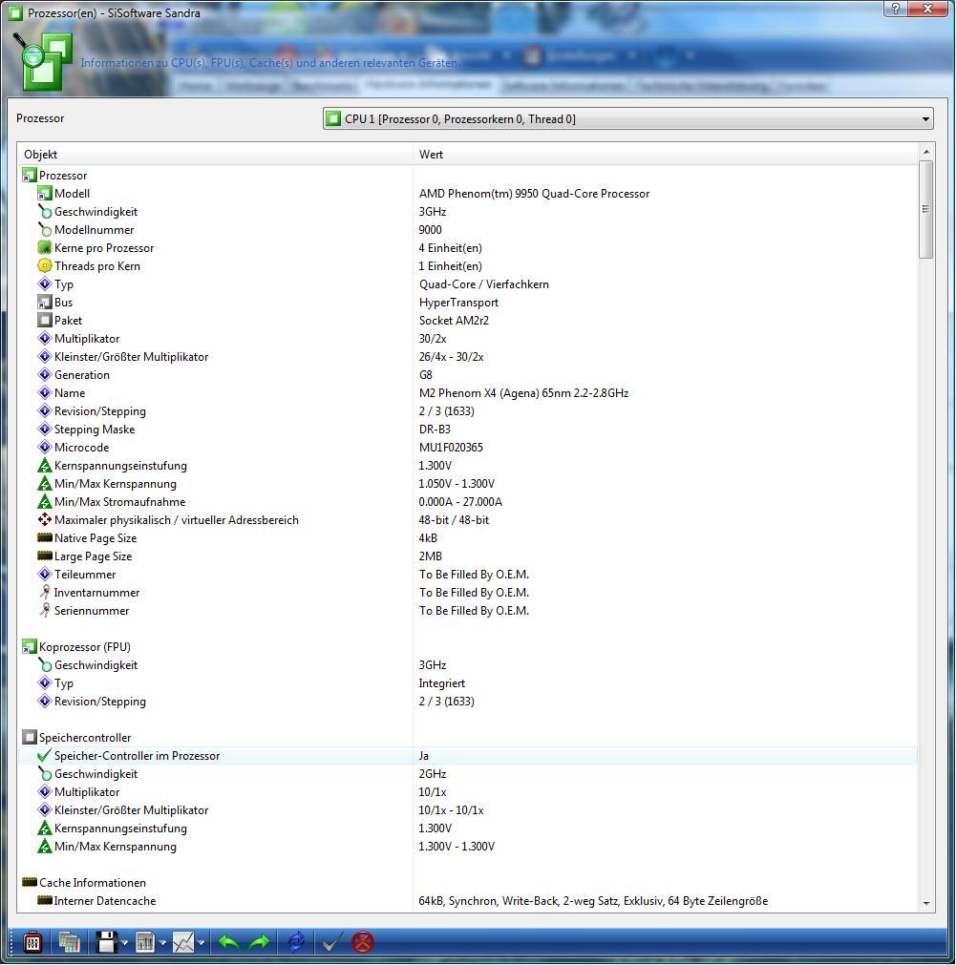
Task: Select the value 'AMD Phenom(tm) 9950 Quad-Core Processor'
Action: click(534, 194)
